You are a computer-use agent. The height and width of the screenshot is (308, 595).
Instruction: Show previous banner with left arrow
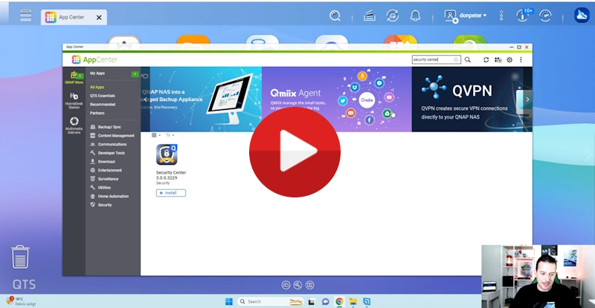pos(145,99)
